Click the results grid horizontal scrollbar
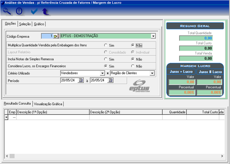The image size is (230, 164). click(114, 156)
